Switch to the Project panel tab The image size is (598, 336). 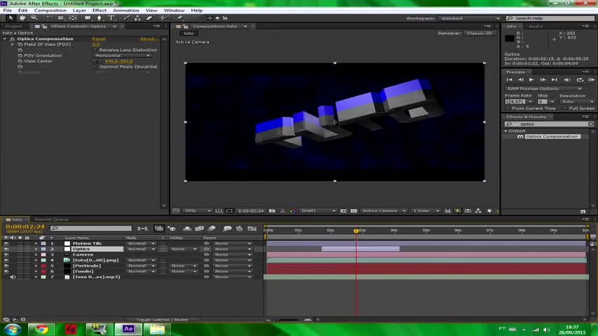[14, 27]
